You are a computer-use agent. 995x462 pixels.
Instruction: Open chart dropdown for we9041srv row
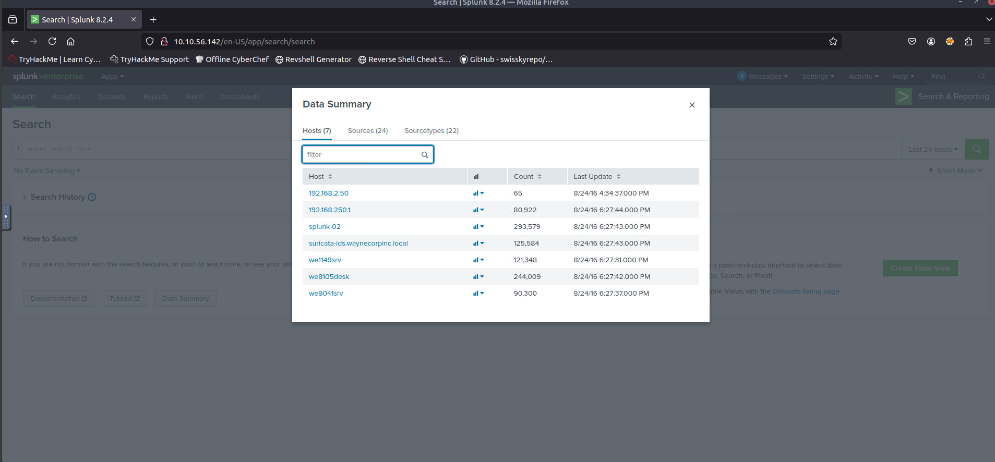(x=478, y=294)
